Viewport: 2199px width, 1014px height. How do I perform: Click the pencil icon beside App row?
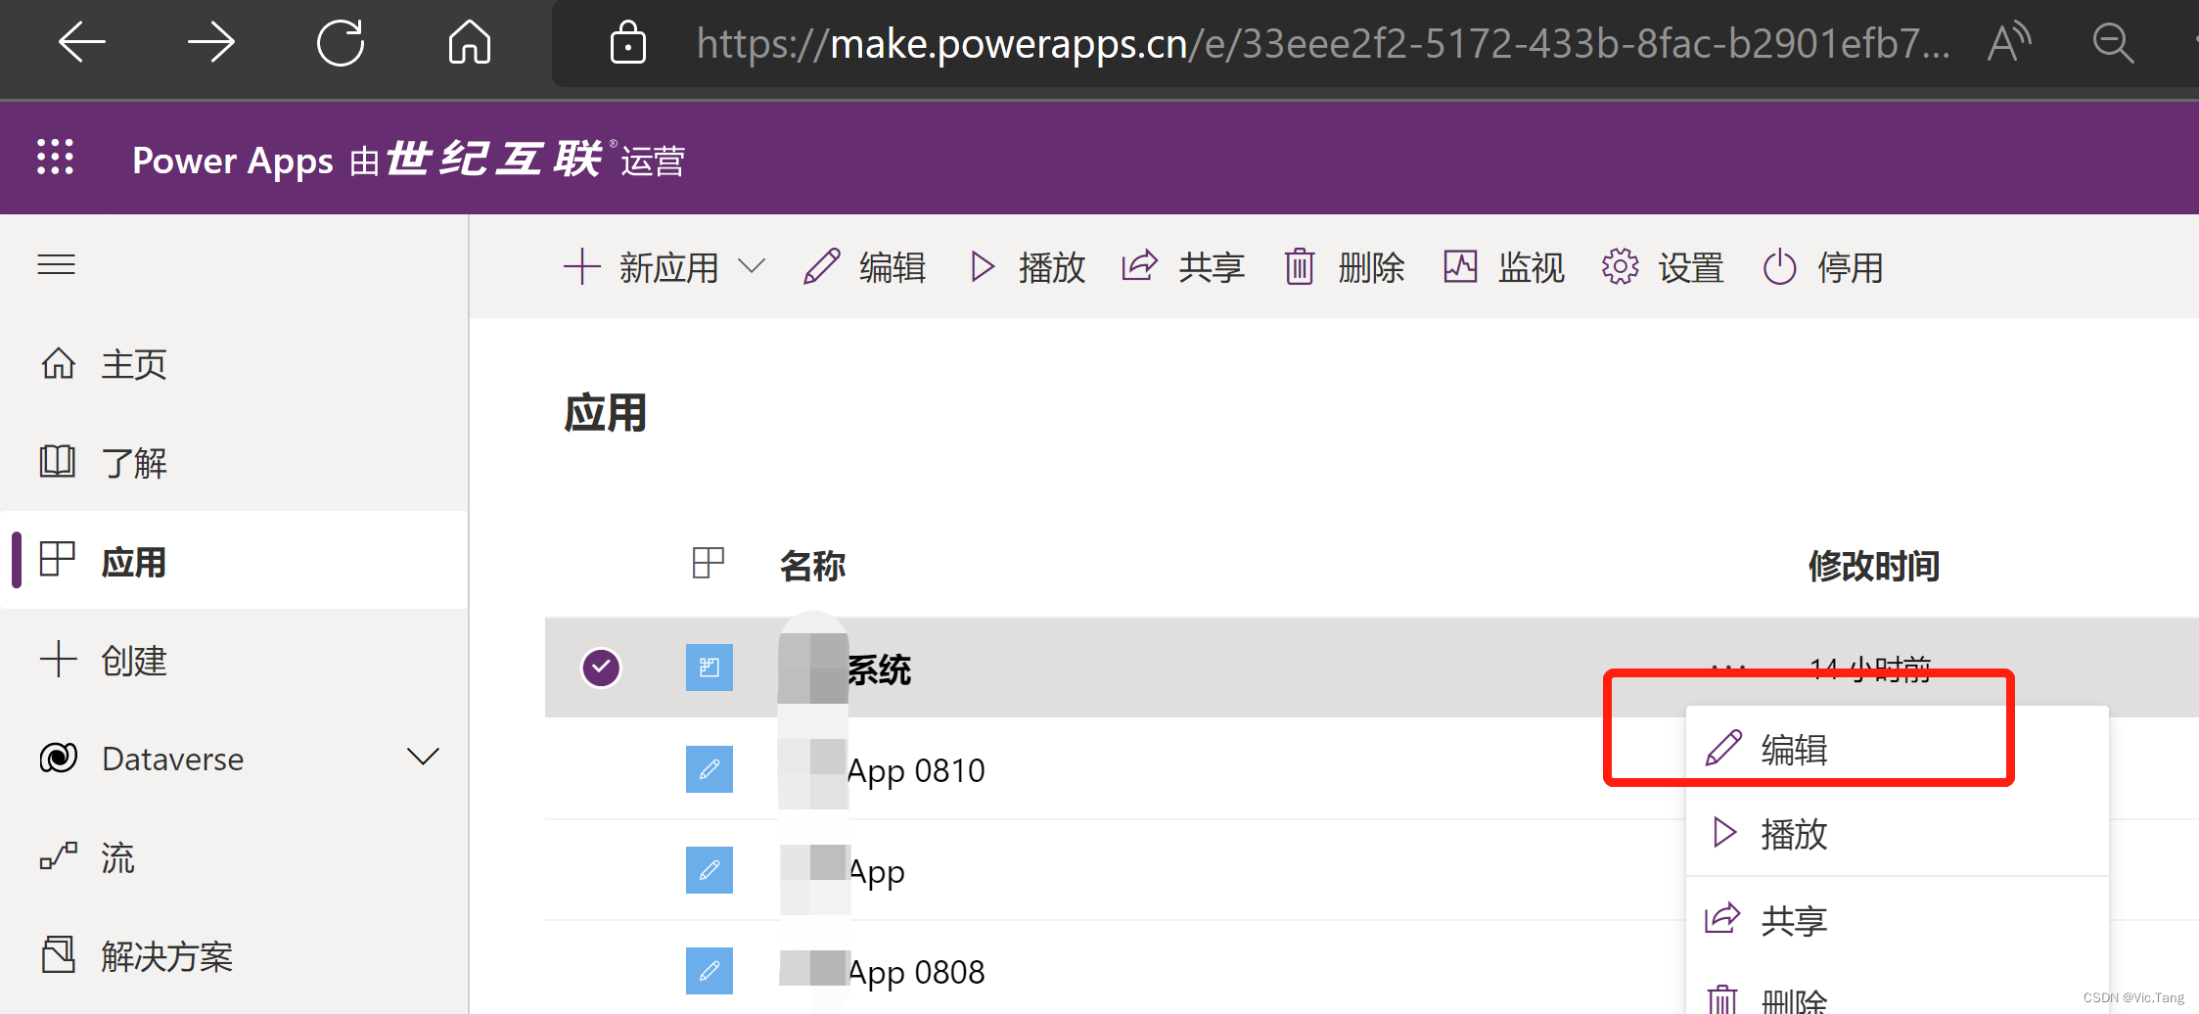pos(710,870)
